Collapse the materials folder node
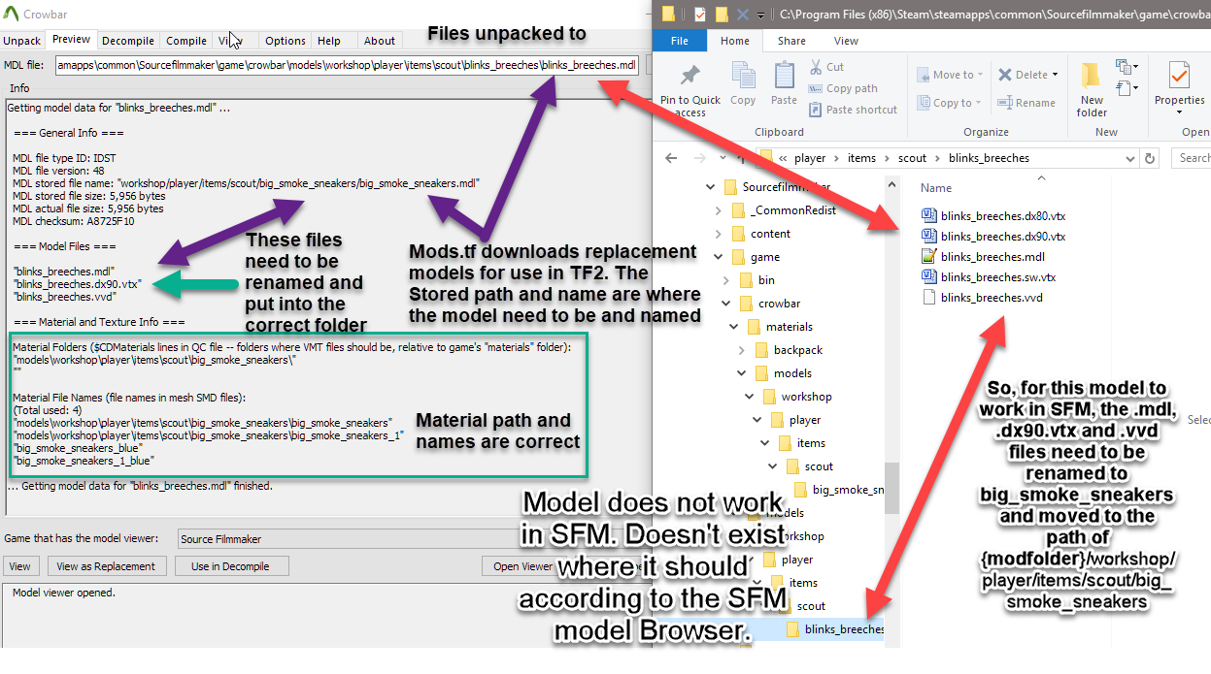The image size is (1211, 674). coord(733,327)
